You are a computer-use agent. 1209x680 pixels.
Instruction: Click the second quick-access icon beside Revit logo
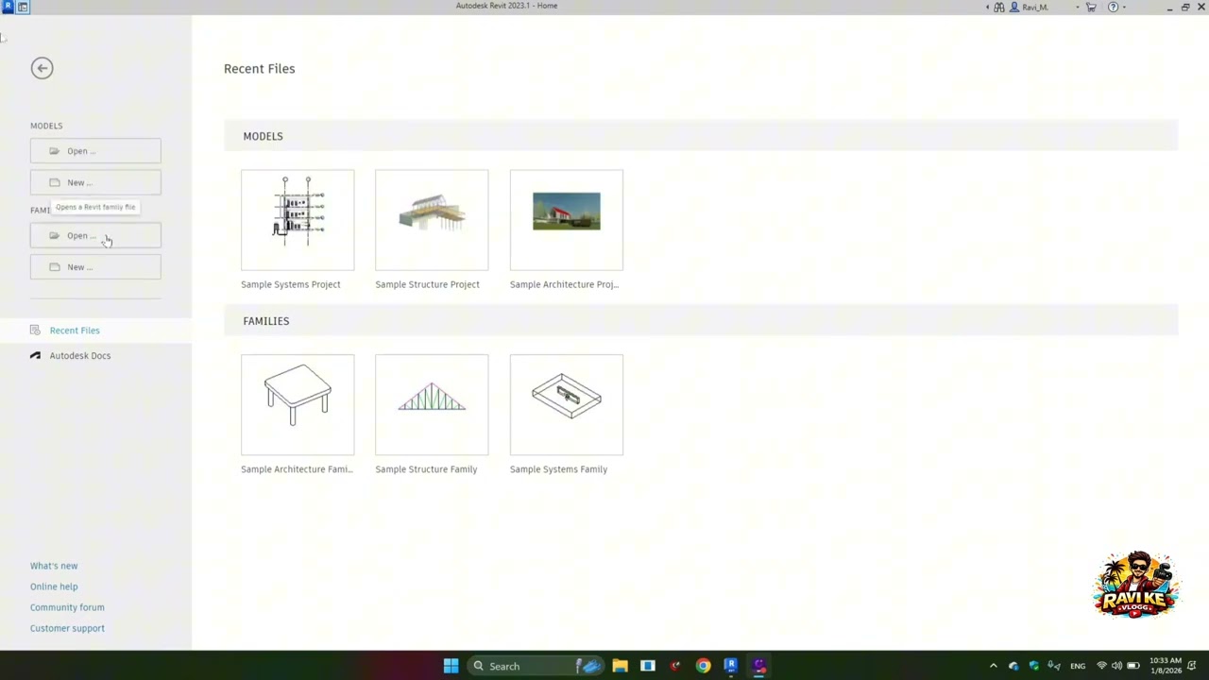click(x=23, y=7)
